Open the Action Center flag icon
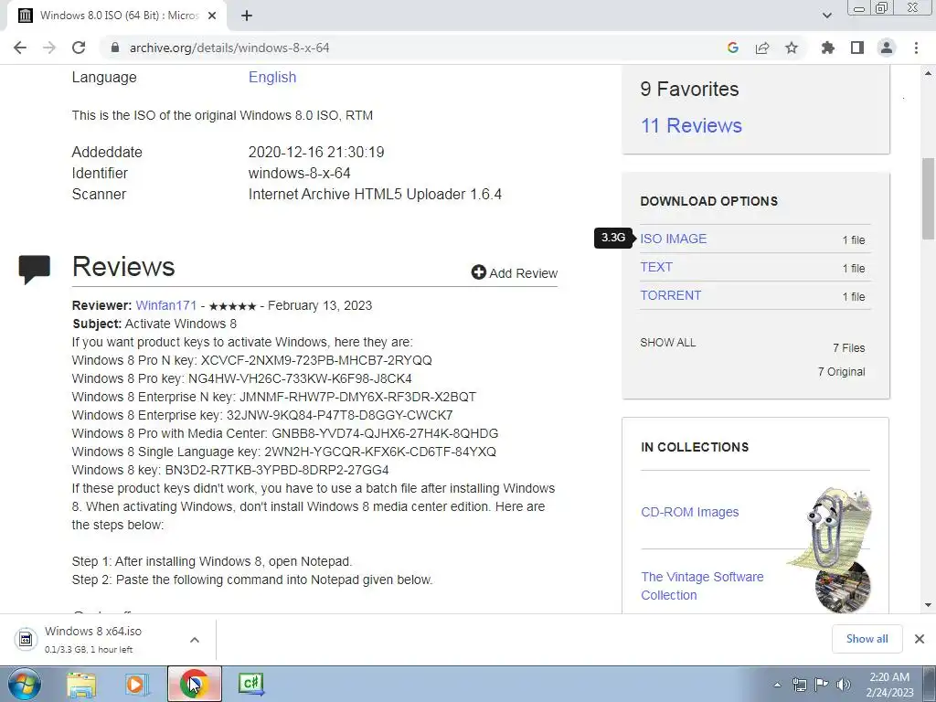This screenshot has height=702, width=936. pyautogui.click(x=822, y=685)
